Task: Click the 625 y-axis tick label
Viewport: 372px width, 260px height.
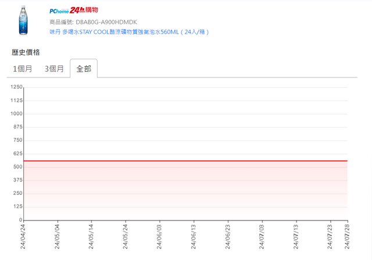Action: point(17,154)
